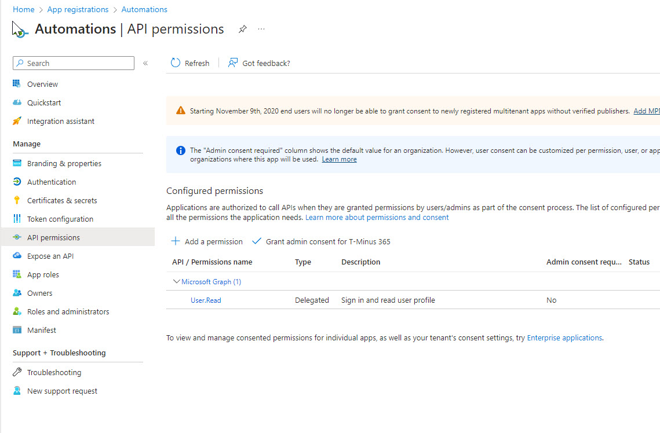Open the Manifest menu item

42,330
